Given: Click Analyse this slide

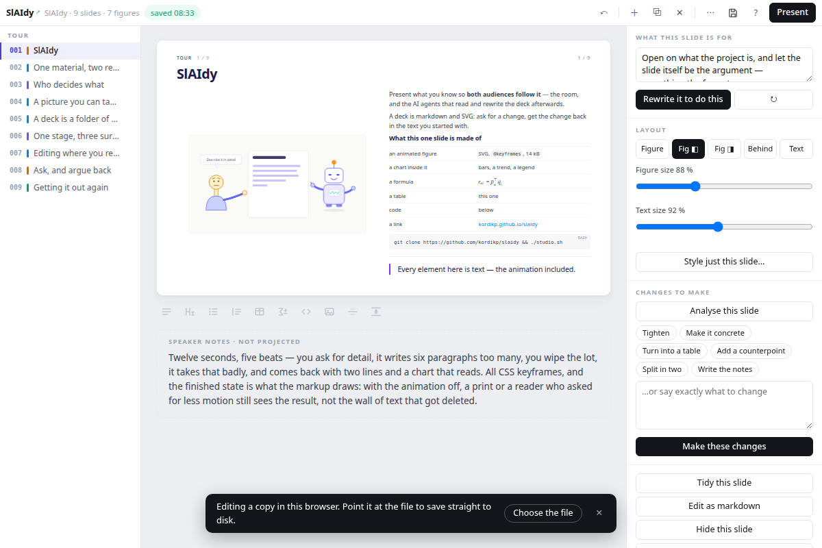Looking at the screenshot, I should (724, 311).
